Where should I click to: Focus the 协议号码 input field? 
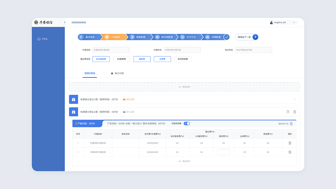(x=253, y=50)
